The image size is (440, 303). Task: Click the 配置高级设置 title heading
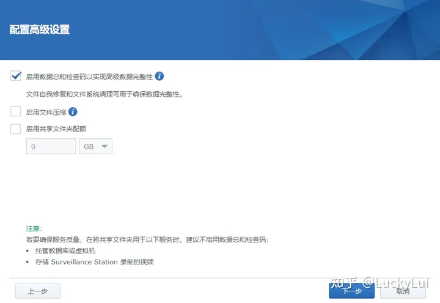tap(40, 29)
